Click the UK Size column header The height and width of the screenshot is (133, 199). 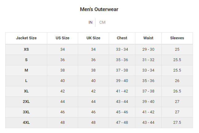click(93, 38)
